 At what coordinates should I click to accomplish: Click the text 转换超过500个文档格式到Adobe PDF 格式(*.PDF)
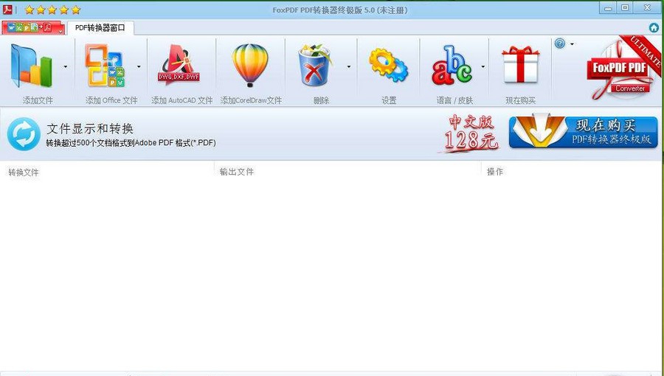pos(131,143)
